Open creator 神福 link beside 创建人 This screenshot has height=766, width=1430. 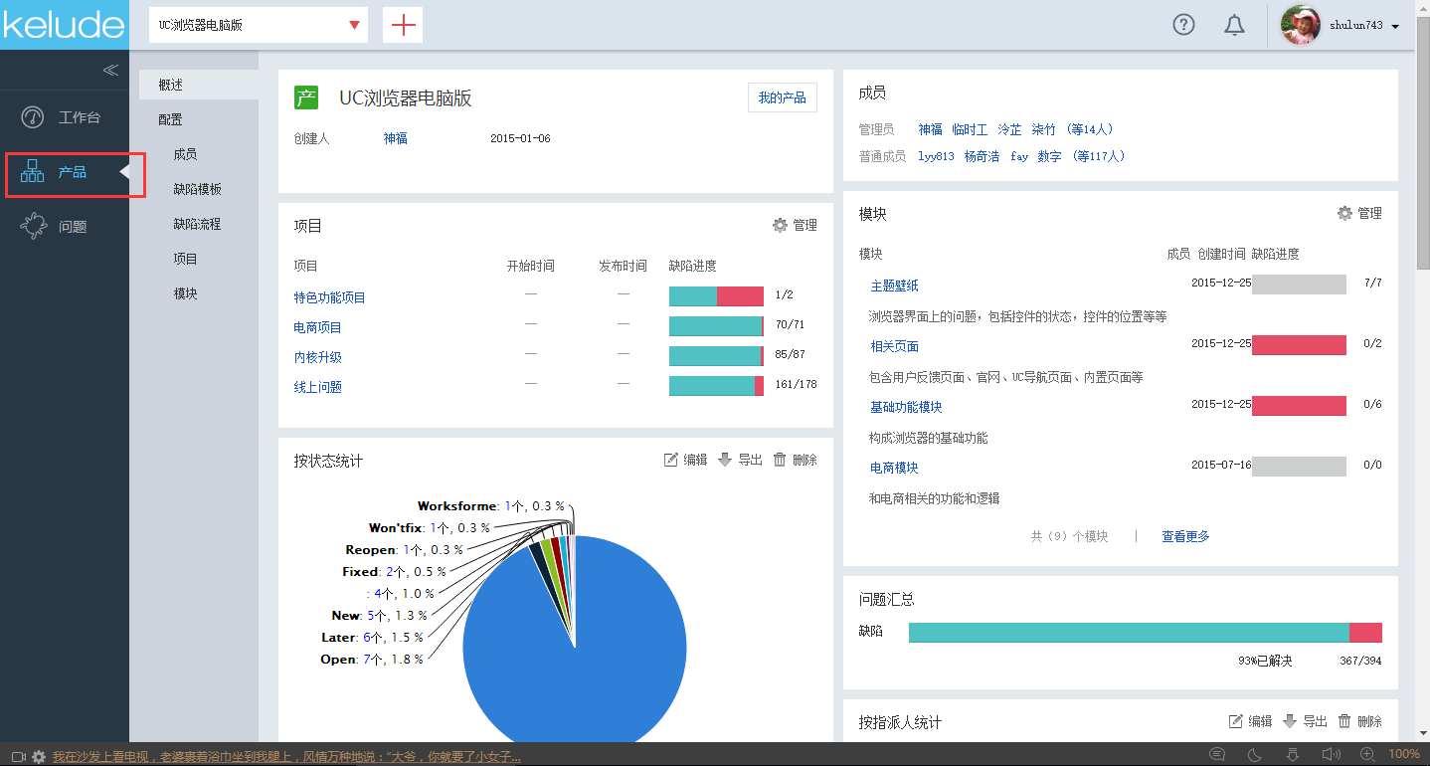pos(396,138)
